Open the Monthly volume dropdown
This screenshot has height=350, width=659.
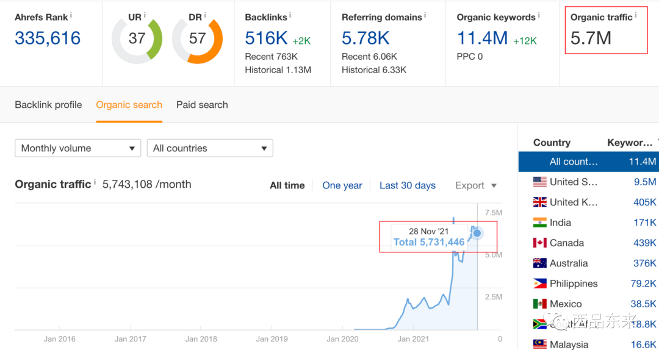point(77,148)
